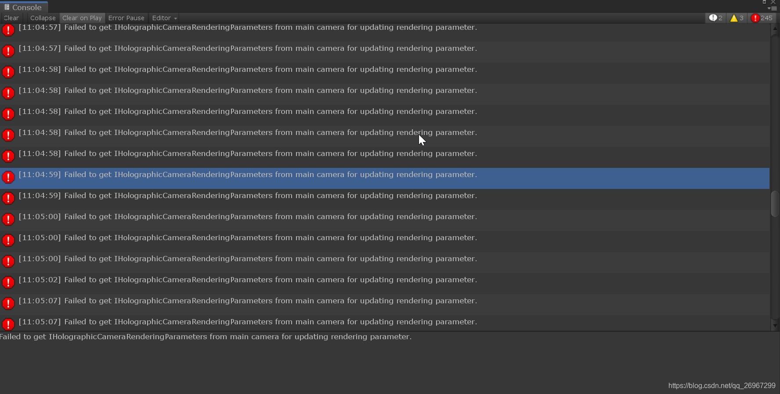Screen dimensions: 780x394
Task: Click the detail message text at bottom
Action: point(206,337)
